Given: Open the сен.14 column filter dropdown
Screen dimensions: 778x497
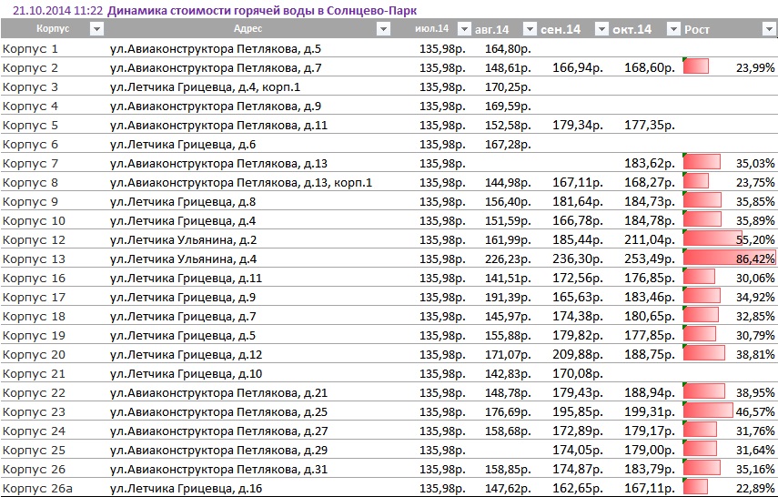Looking at the screenshot, I should point(601,29).
